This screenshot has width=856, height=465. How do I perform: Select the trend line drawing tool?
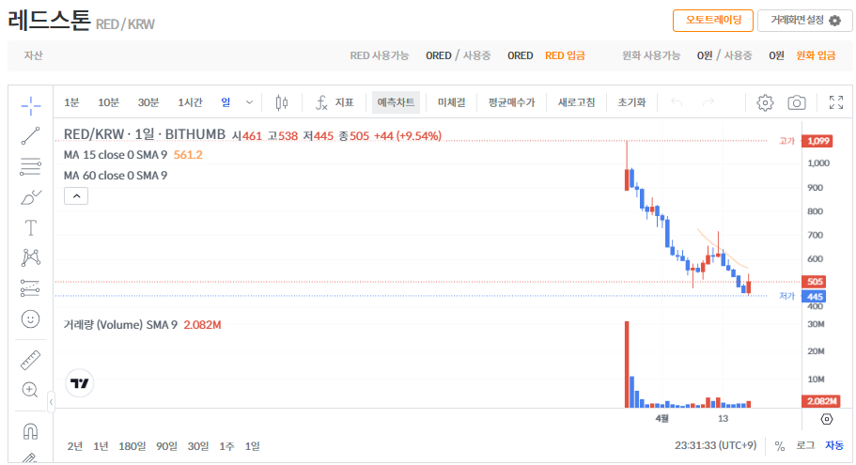(31, 136)
